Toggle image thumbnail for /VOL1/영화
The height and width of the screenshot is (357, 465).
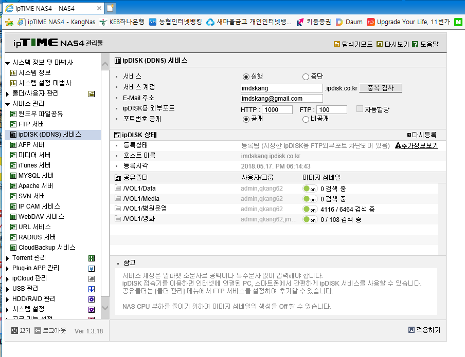tap(310, 219)
